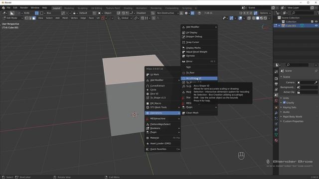Open the Object Data mesh tab icon

tap(276, 135)
